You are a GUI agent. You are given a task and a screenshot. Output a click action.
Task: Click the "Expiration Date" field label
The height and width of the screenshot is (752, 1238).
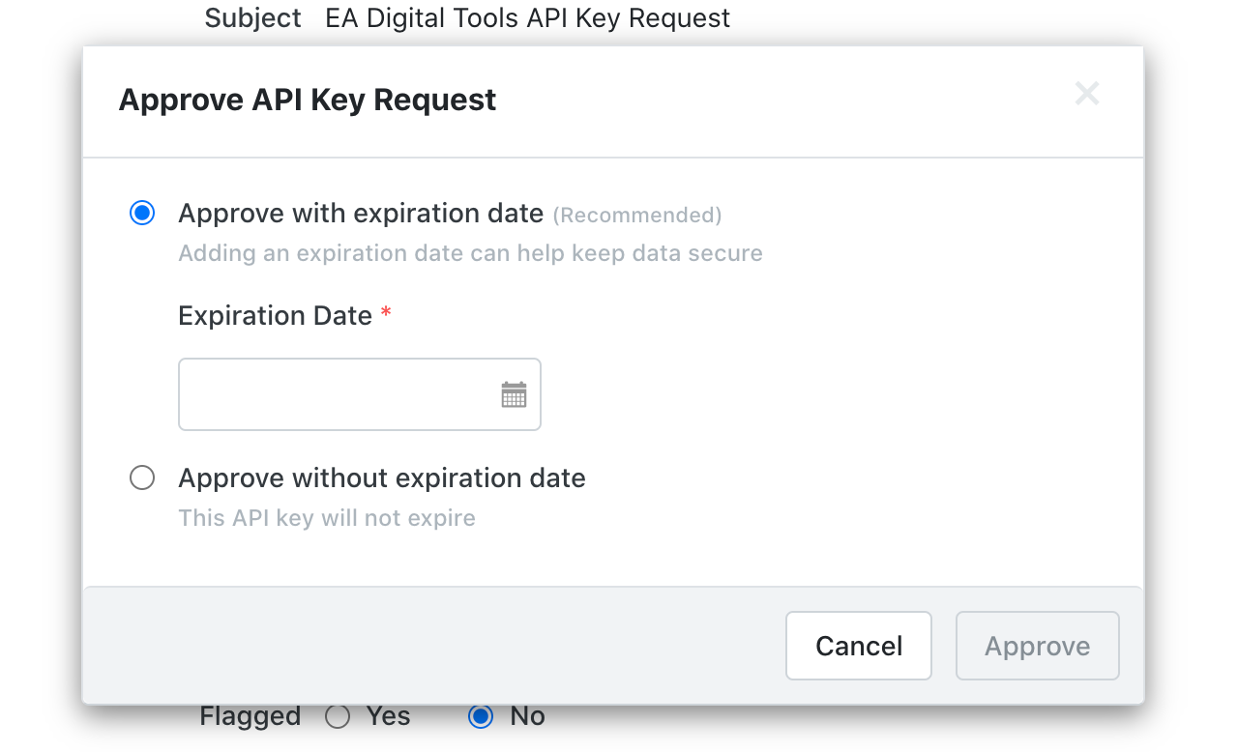point(276,316)
